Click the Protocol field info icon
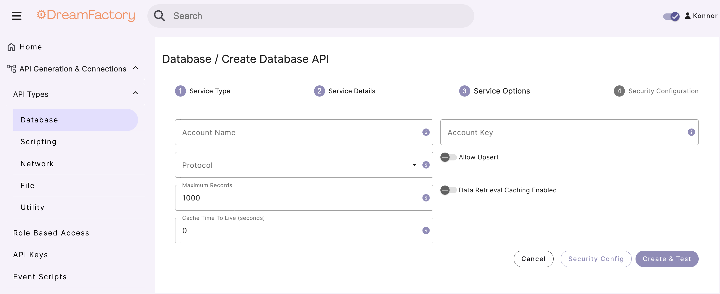 (x=426, y=165)
